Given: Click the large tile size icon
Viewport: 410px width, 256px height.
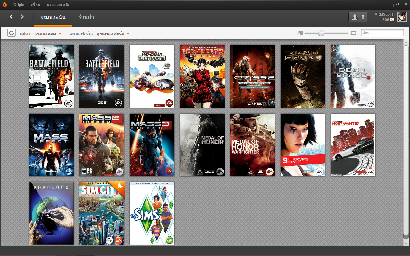Looking at the screenshot, I should 353,33.
